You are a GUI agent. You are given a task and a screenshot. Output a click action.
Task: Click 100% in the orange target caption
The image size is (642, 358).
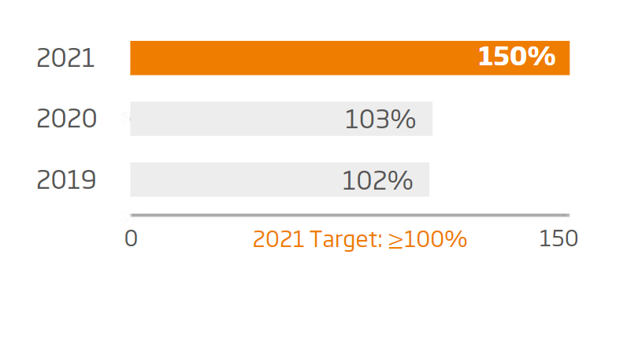pos(436,239)
